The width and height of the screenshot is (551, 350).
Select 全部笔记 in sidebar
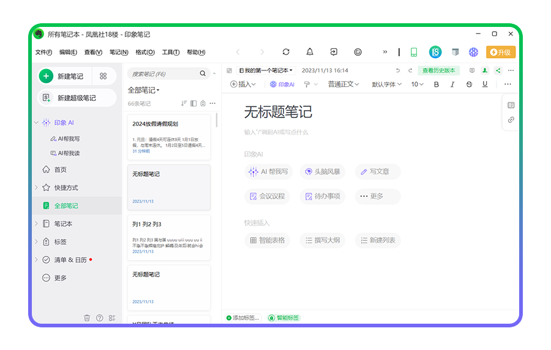click(77, 206)
